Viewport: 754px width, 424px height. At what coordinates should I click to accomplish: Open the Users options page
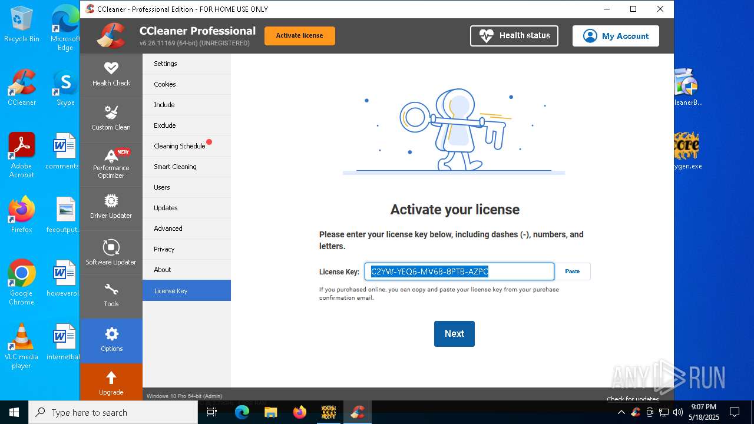[187, 187]
